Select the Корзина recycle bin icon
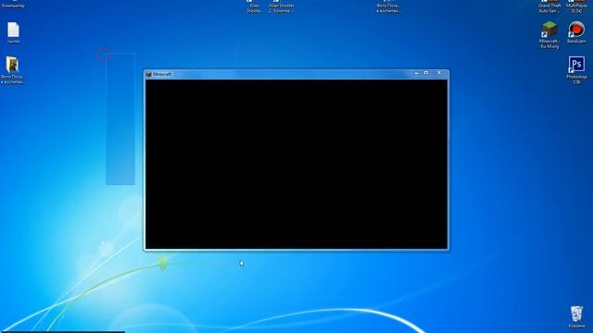 pyautogui.click(x=576, y=316)
